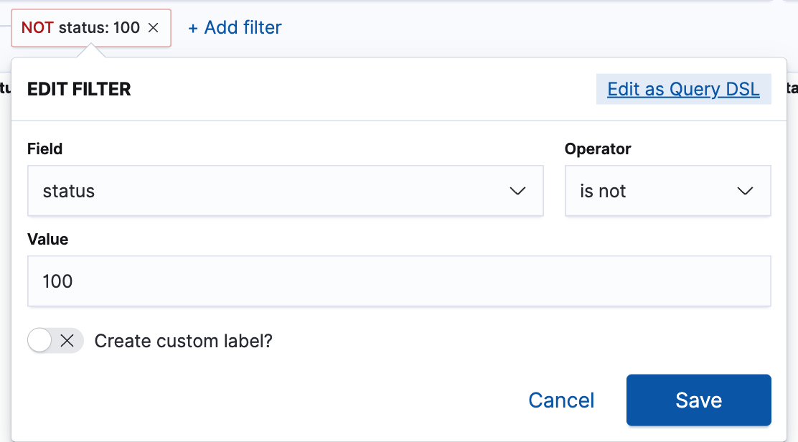Click the "Create custom label?" text

pos(184,341)
